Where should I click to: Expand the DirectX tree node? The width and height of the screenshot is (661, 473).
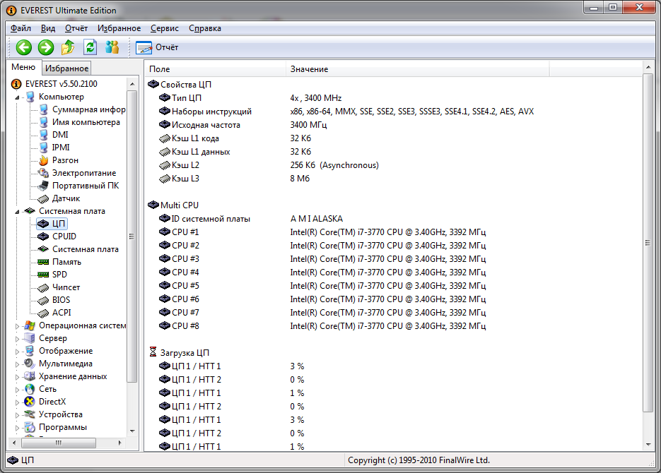(17, 402)
